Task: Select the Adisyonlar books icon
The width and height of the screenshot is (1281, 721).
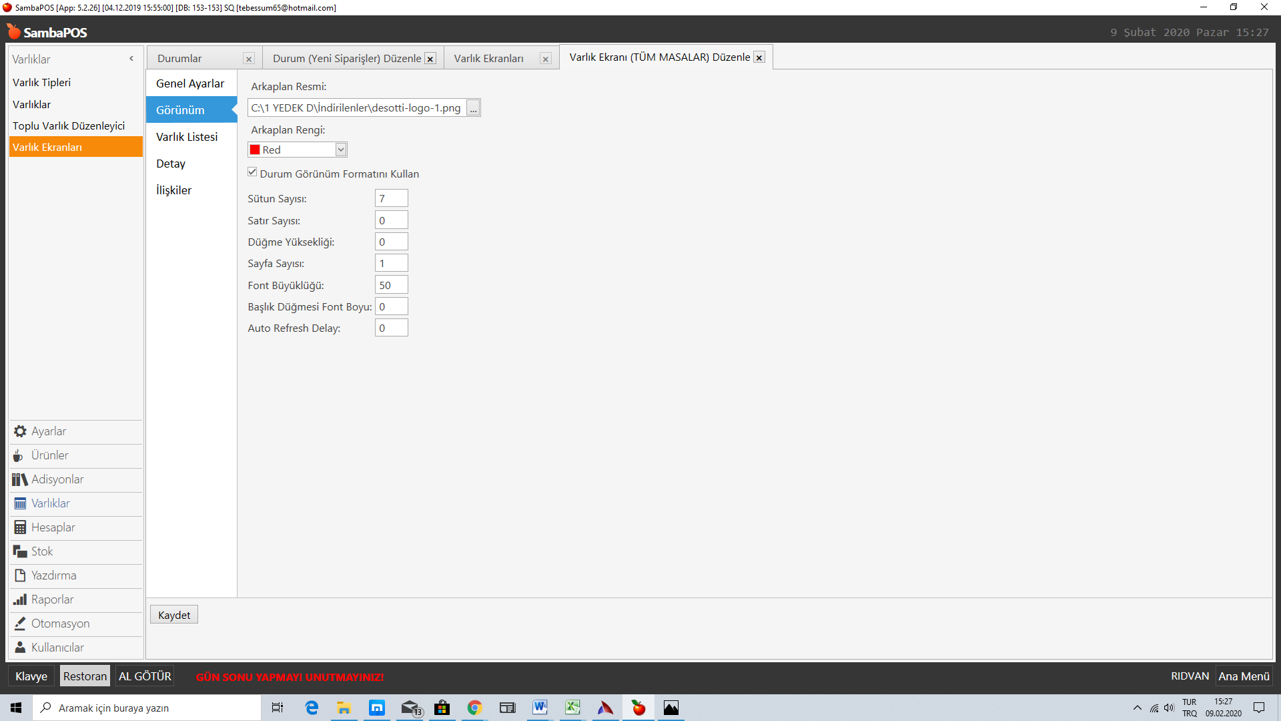Action: coord(20,479)
